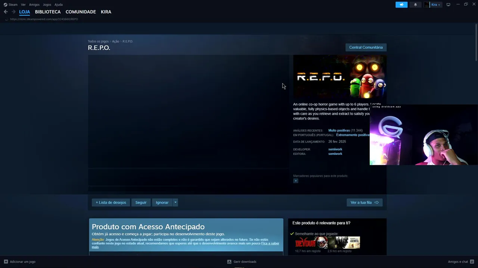Open Gerir downloads

click(245, 262)
